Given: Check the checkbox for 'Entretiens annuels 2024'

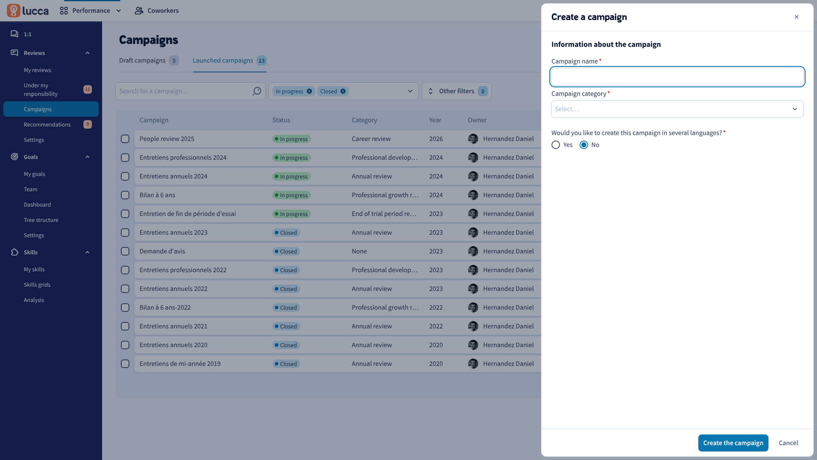Looking at the screenshot, I should tap(125, 176).
